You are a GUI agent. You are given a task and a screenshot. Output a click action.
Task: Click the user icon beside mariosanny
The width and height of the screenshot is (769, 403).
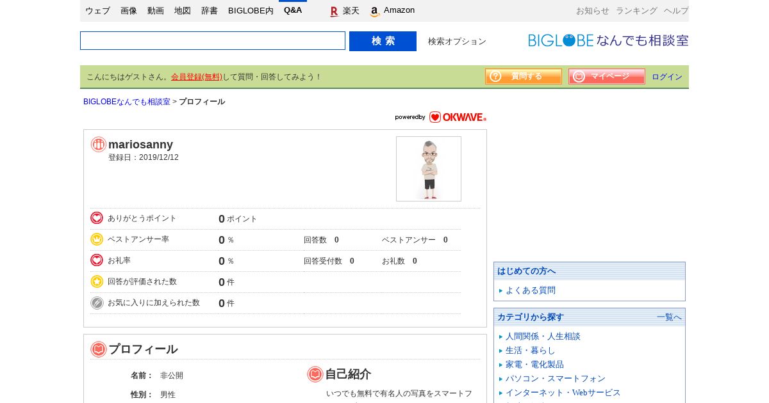[x=98, y=145]
